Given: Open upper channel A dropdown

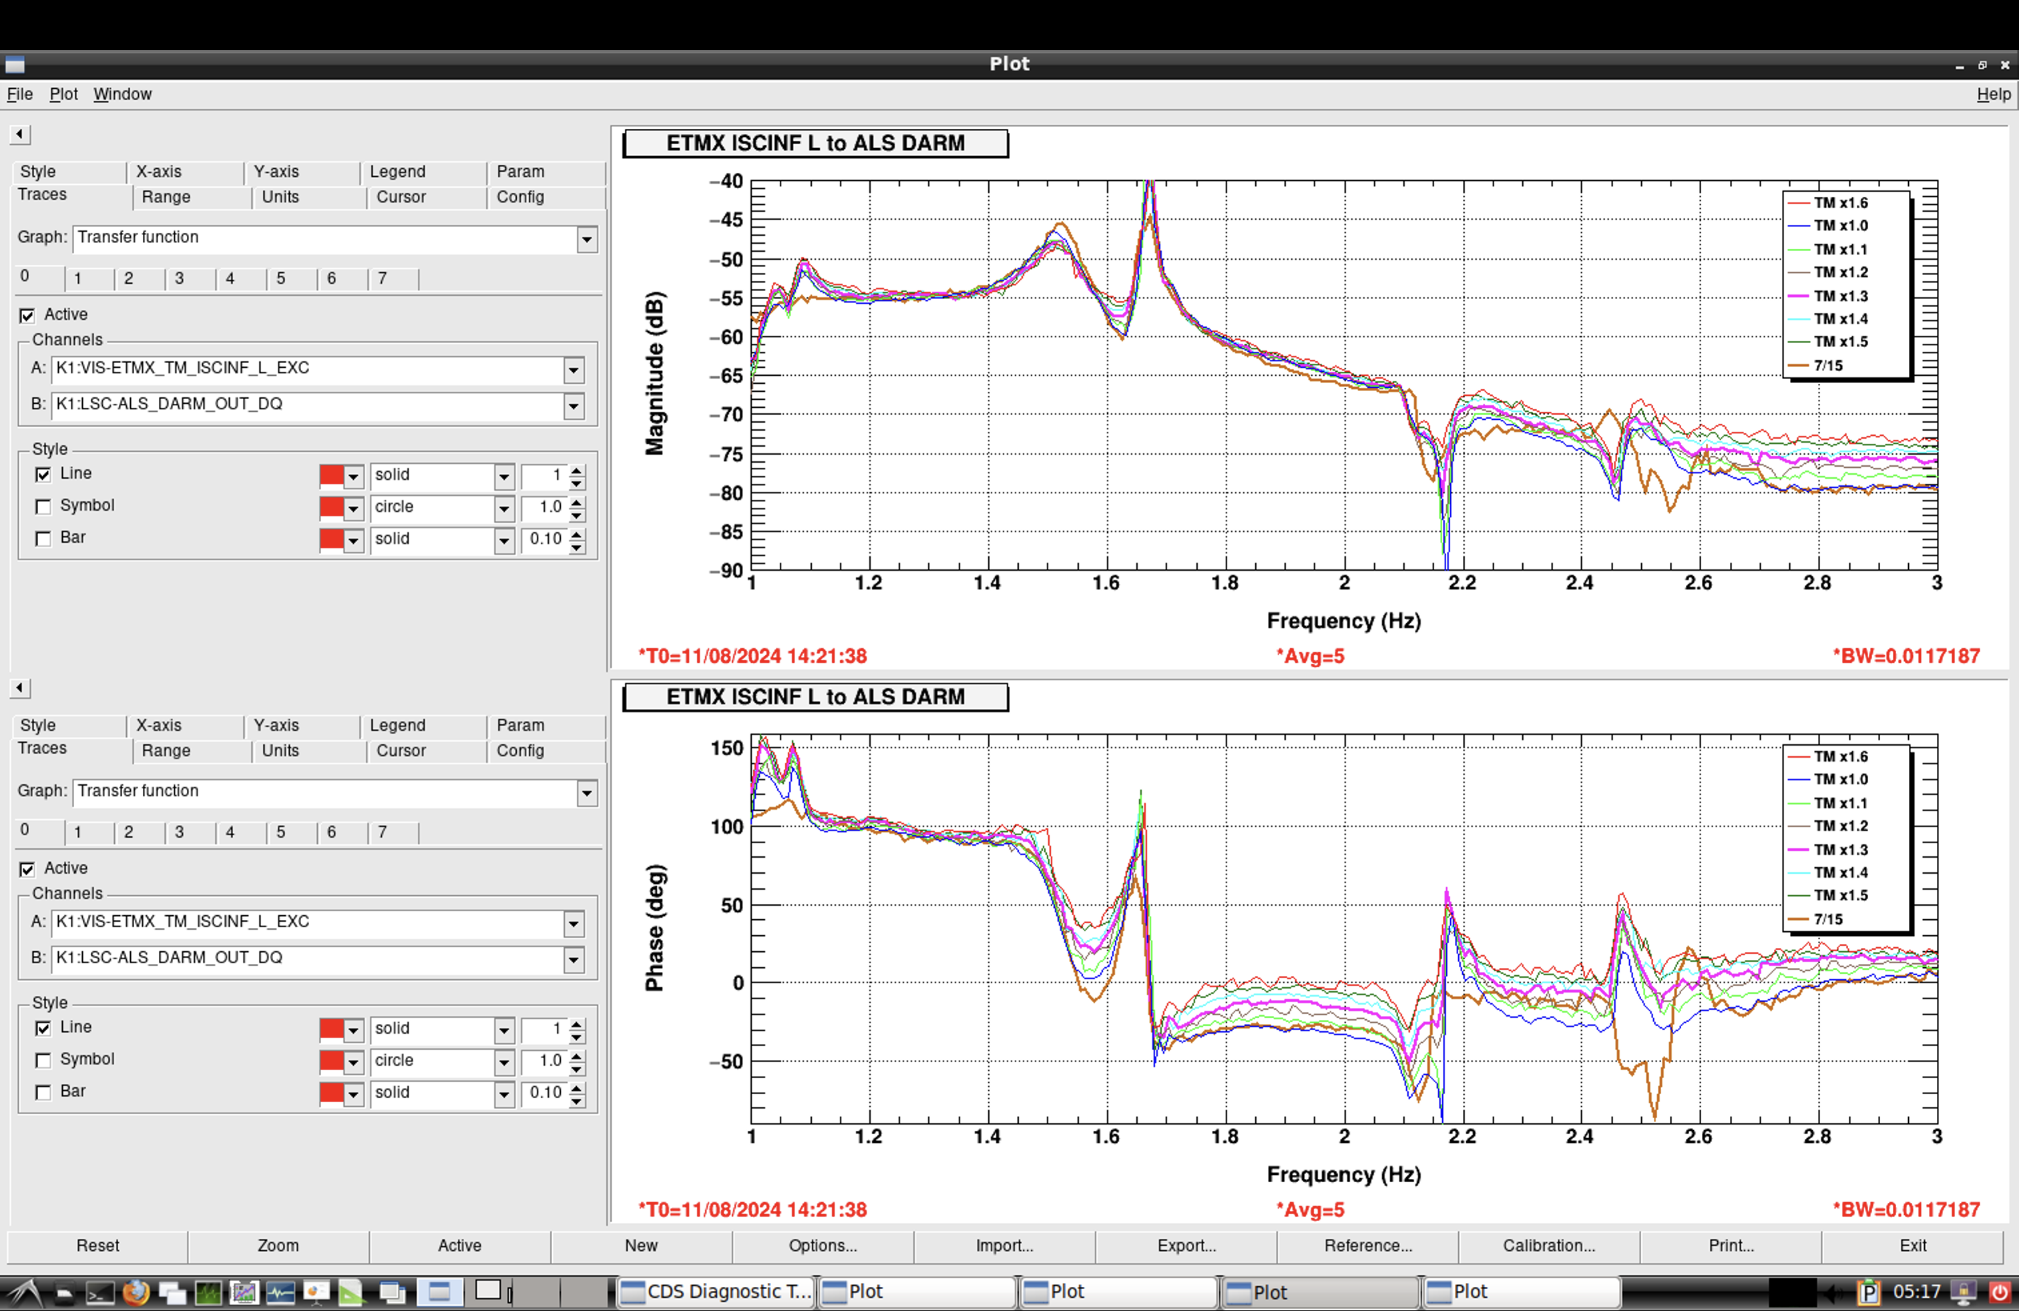Looking at the screenshot, I should coord(574,370).
